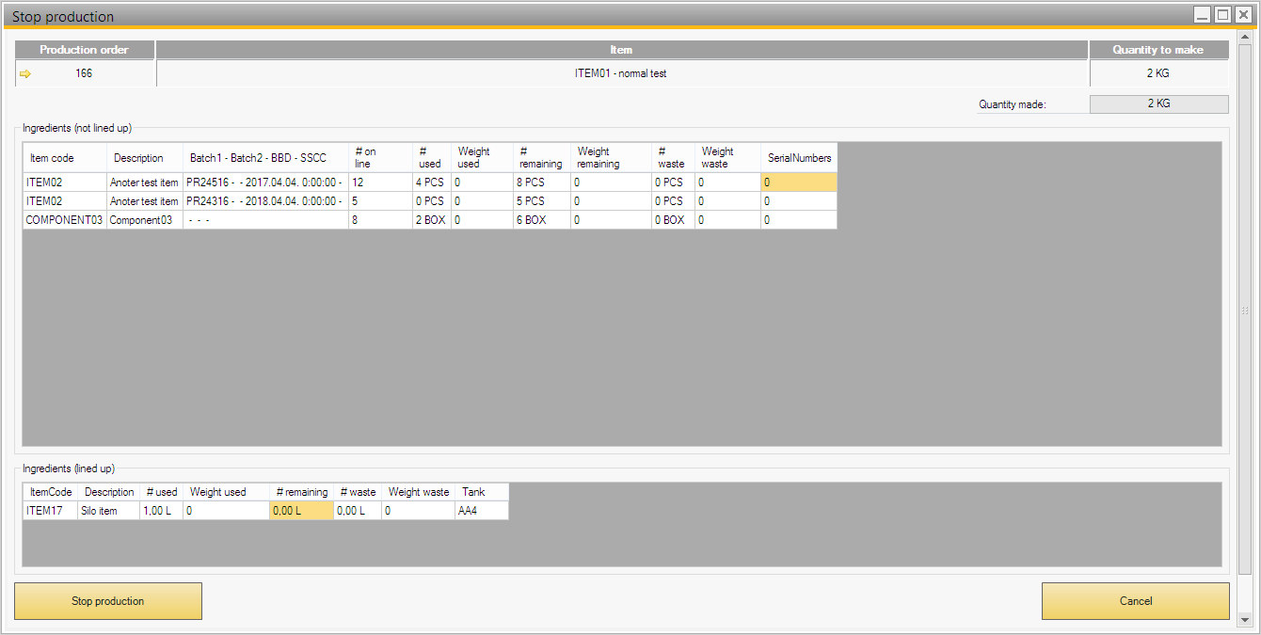Select the COMPONENT03 row item code
This screenshot has height=635, width=1261.
click(64, 220)
